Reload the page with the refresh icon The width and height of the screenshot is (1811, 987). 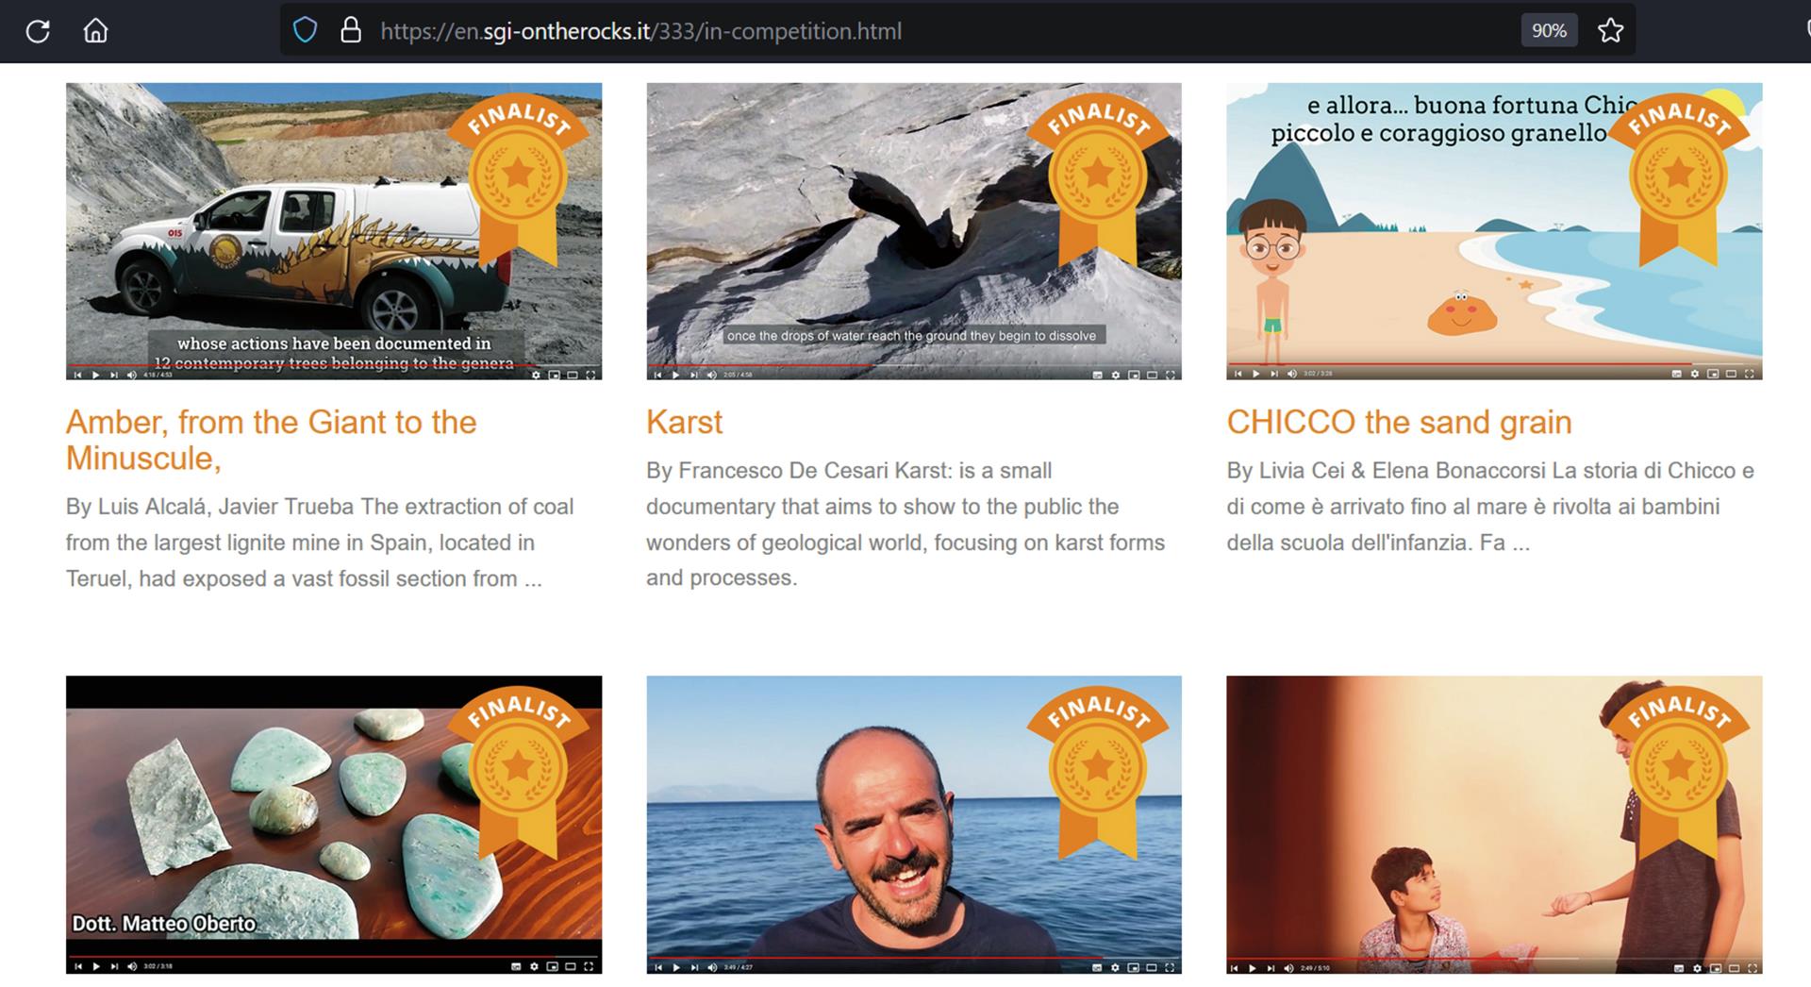pos(38,31)
